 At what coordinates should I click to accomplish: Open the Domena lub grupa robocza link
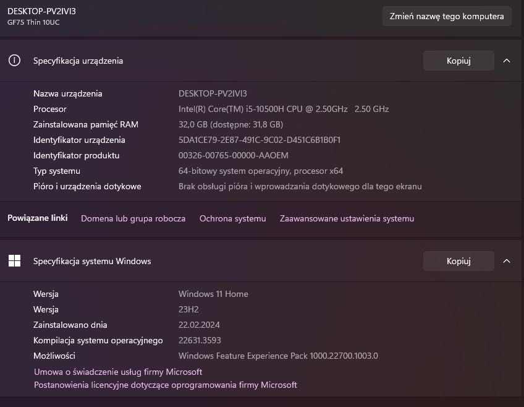click(133, 218)
